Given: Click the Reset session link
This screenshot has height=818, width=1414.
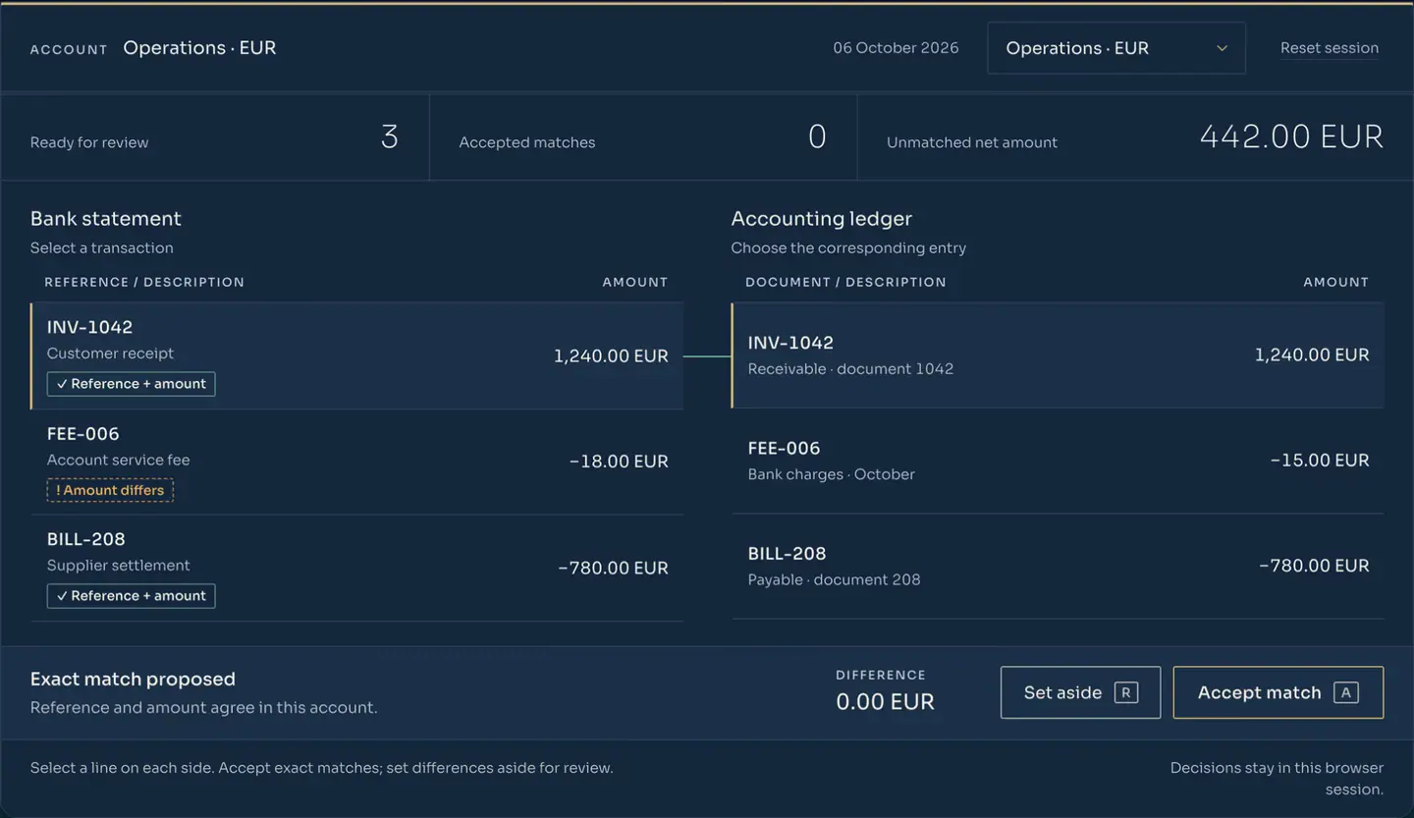Looking at the screenshot, I should 1329,48.
